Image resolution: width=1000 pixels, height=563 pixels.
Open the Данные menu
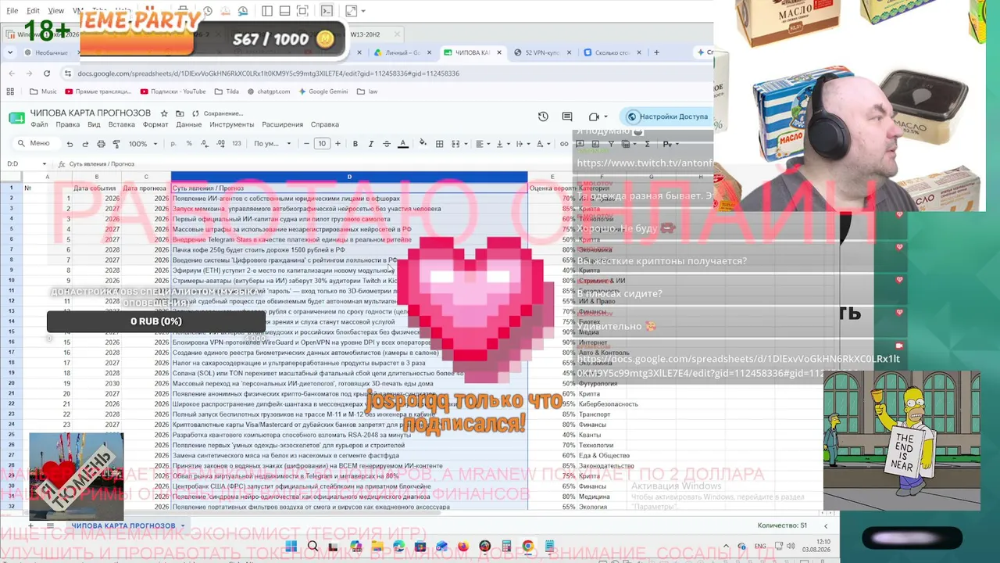point(189,124)
